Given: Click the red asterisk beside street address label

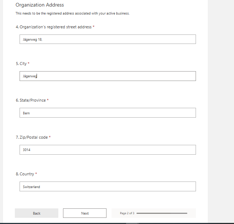Looking at the screenshot, I should [x=94, y=27].
